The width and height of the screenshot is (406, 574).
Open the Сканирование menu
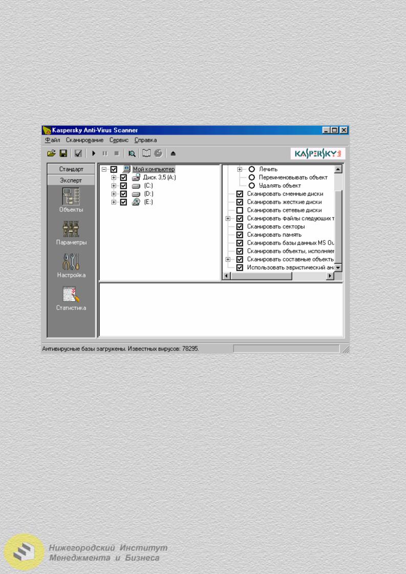pyautogui.click(x=84, y=140)
